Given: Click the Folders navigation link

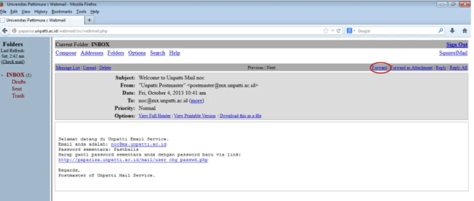Looking at the screenshot, I should pyautogui.click(x=116, y=53).
